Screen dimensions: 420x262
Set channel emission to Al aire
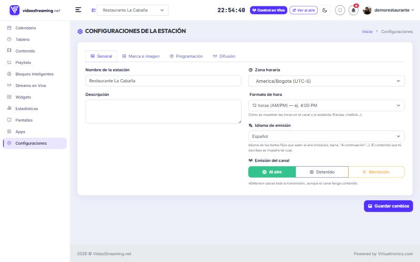(272, 172)
